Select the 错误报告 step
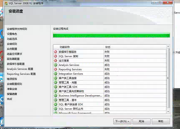The image size is (180, 129). point(12,79)
